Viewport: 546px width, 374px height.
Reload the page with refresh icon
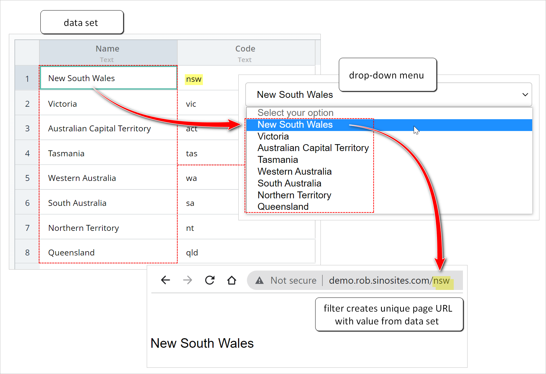tap(210, 280)
